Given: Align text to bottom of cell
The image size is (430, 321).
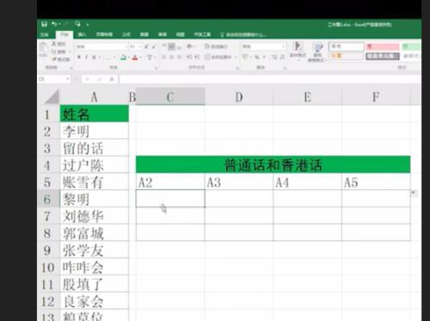Looking at the screenshot, I should pyautogui.click(x=179, y=47).
